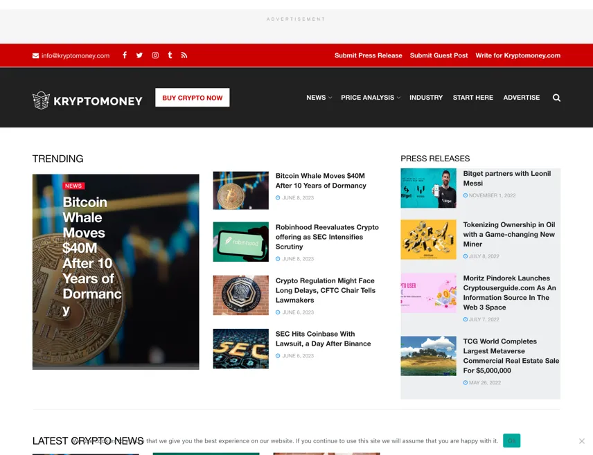
Task: Open Crypto Regulation Might Face Long Delays article
Action: pyautogui.click(x=325, y=290)
